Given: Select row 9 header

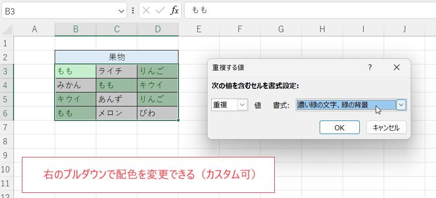Looking at the screenshot, I should tap(7, 155).
